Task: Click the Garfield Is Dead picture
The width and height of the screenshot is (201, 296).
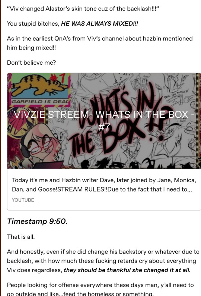Action: click(x=39, y=90)
